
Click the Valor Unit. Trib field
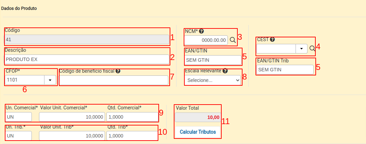[72, 136]
